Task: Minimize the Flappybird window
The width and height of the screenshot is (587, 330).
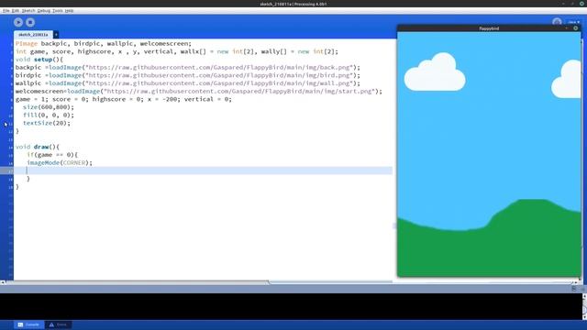Action: [567, 28]
